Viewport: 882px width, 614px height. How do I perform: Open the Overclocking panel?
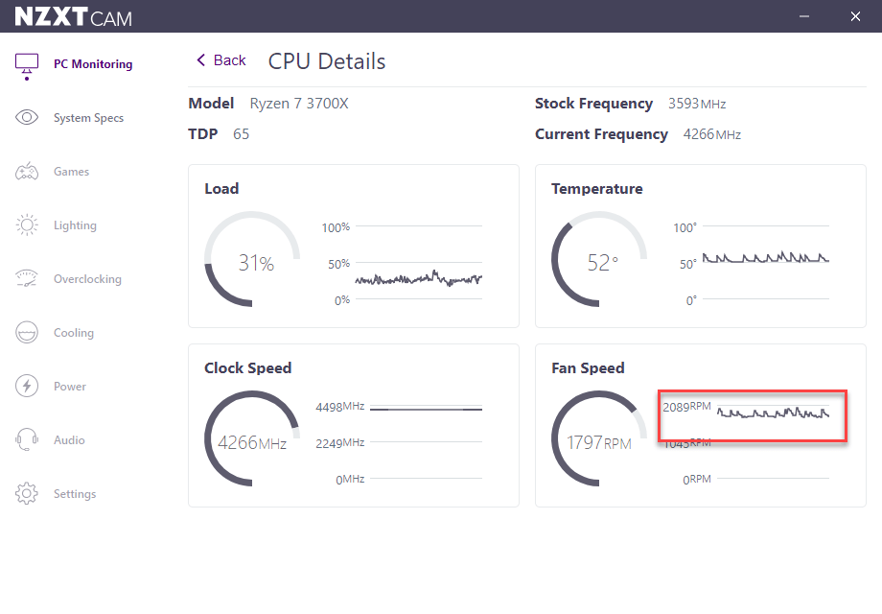tap(87, 278)
